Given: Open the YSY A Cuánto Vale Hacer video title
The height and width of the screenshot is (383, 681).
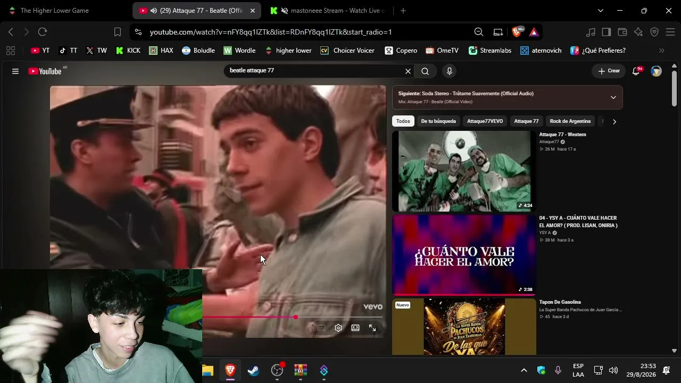Looking at the screenshot, I should 578,222.
